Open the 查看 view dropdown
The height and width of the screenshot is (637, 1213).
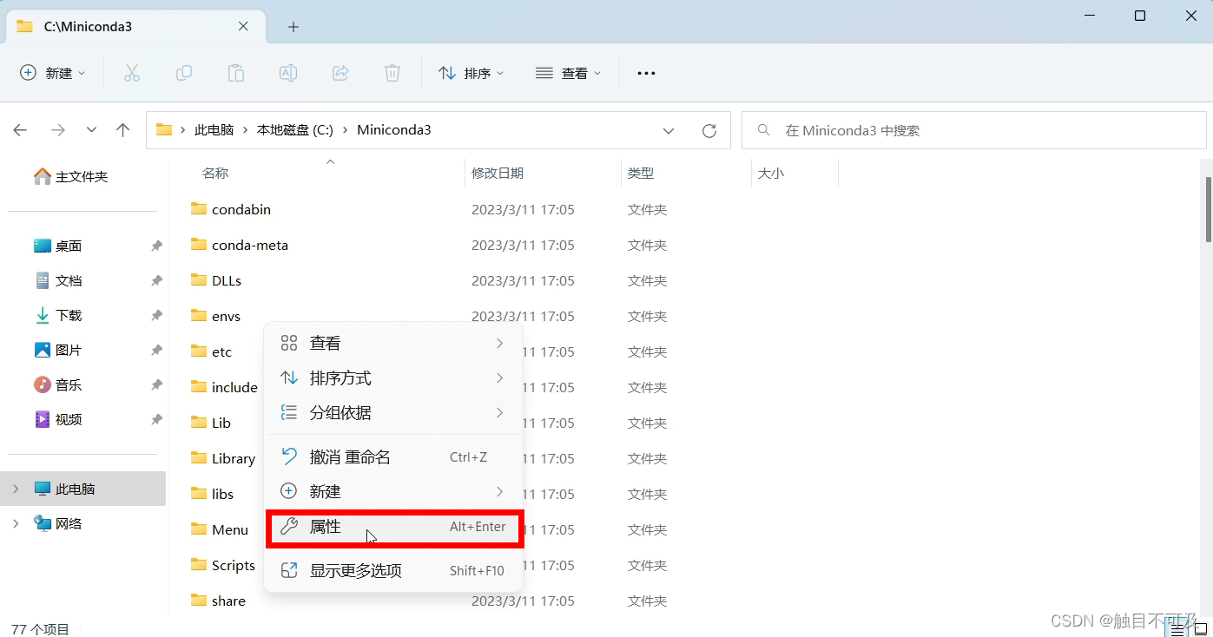[569, 74]
